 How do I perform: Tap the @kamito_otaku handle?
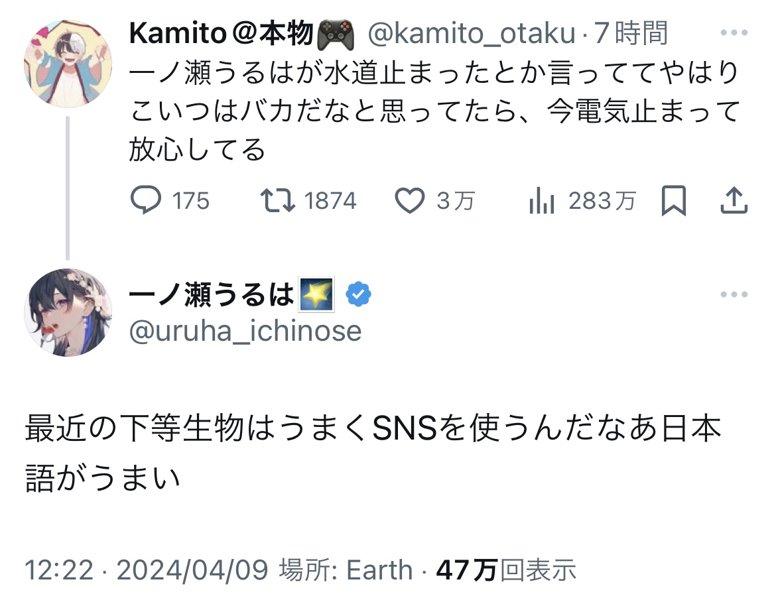click(471, 33)
